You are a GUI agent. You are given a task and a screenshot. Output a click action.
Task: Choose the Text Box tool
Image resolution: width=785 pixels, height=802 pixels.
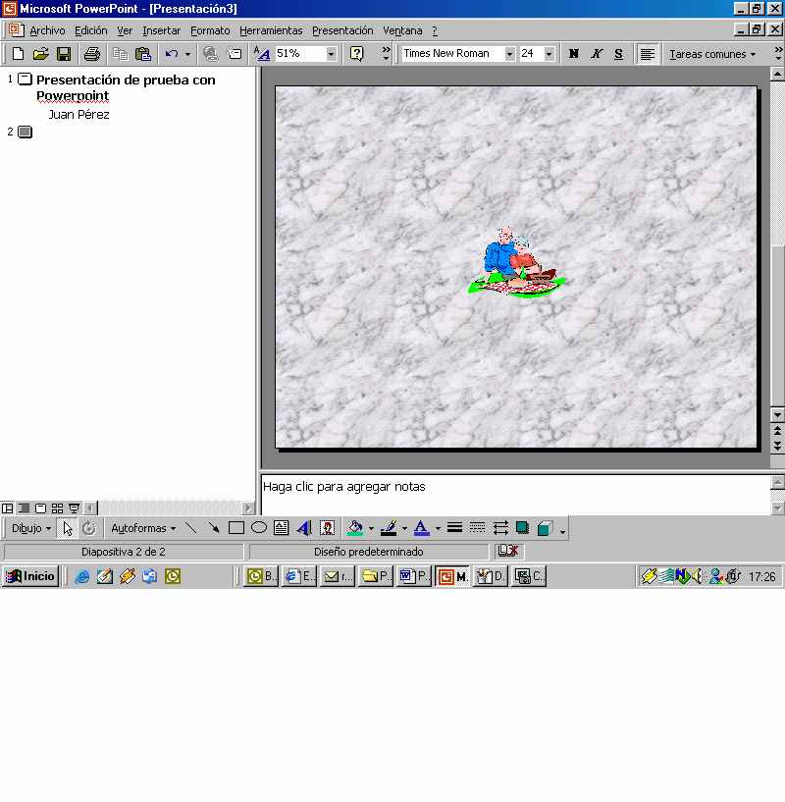(282, 528)
